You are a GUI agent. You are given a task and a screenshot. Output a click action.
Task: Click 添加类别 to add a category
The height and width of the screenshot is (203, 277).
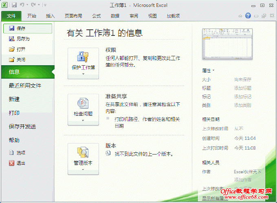coord(242,105)
